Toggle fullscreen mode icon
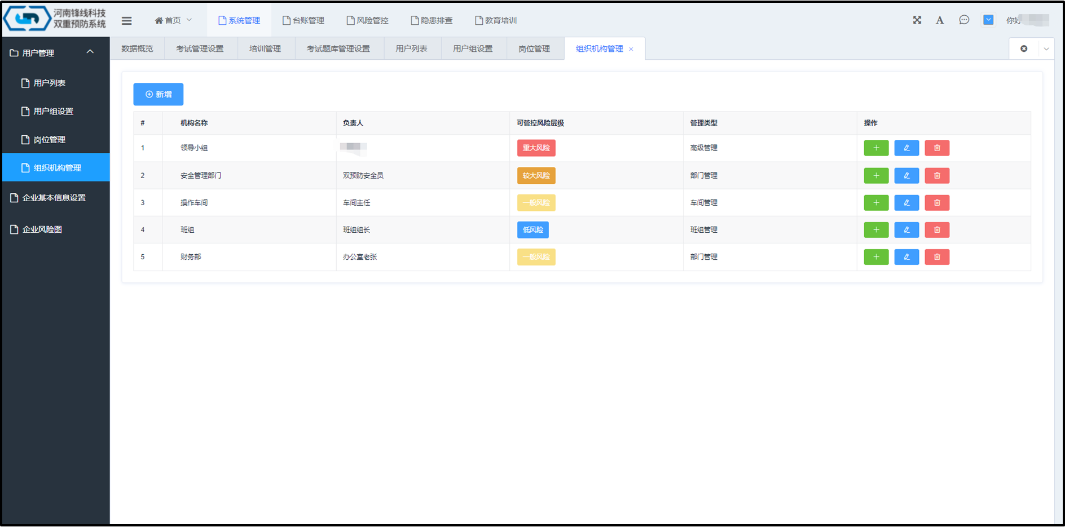This screenshot has width=1065, height=527. coord(917,20)
